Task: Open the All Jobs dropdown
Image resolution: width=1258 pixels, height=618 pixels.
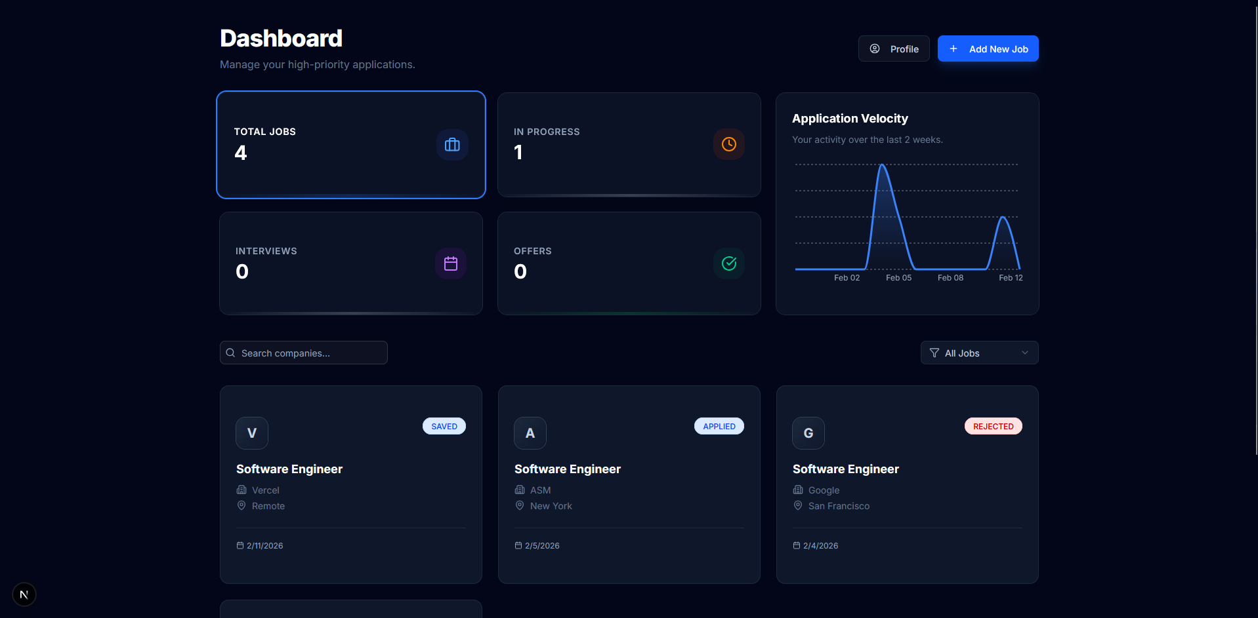Action: pos(979,353)
